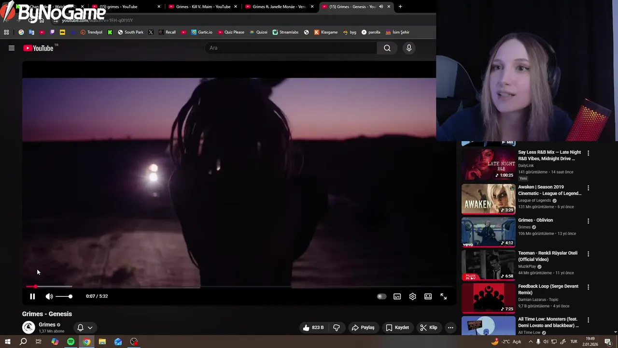Open the İsim Şehir bookmark
The width and height of the screenshot is (618, 348).
tap(397, 32)
